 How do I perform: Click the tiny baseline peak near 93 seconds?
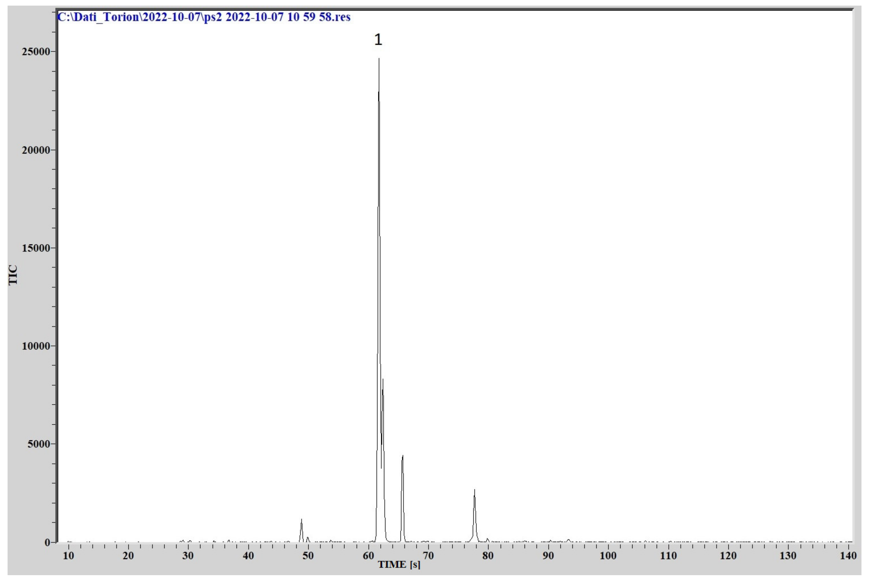568,540
